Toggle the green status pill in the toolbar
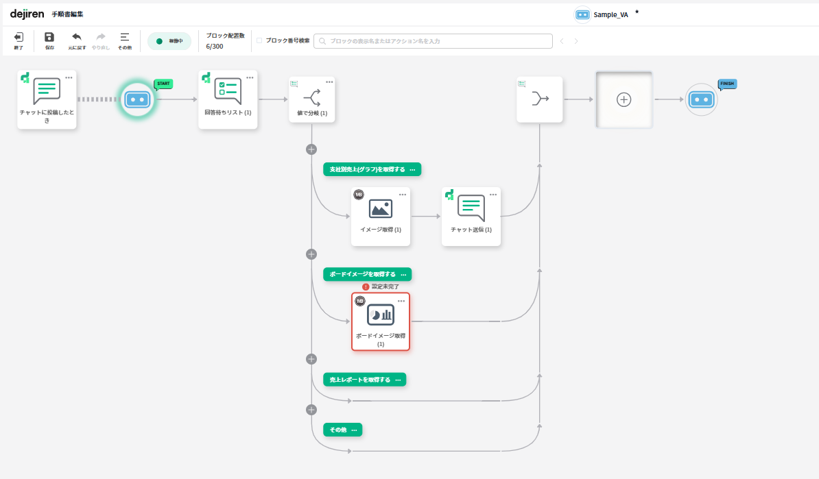This screenshot has height=479, width=819. (169, 41)
